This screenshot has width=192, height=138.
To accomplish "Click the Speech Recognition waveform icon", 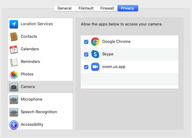I will click(14, 112).
